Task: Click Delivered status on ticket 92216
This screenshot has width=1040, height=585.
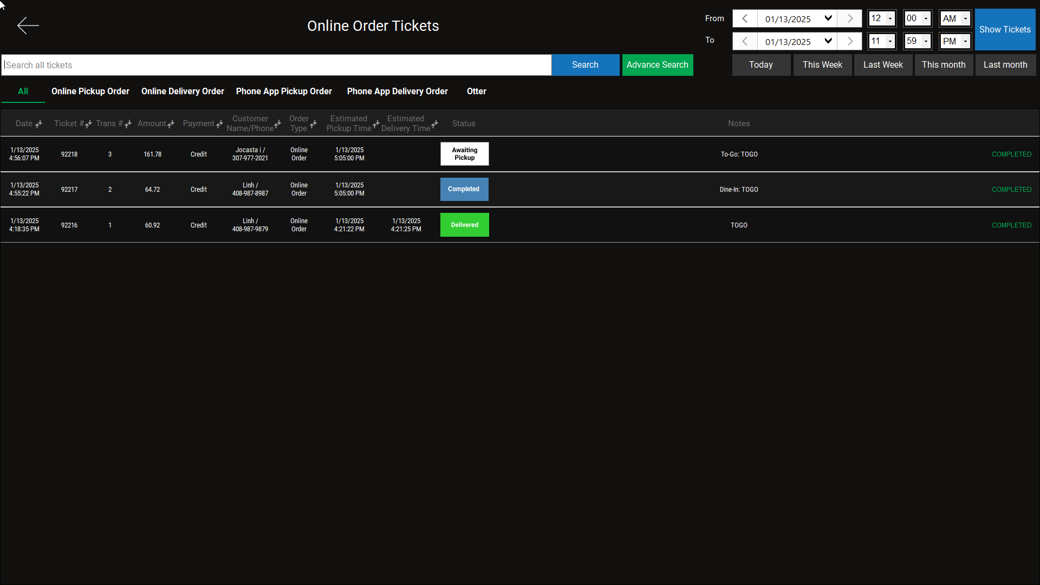Action: 464,224
